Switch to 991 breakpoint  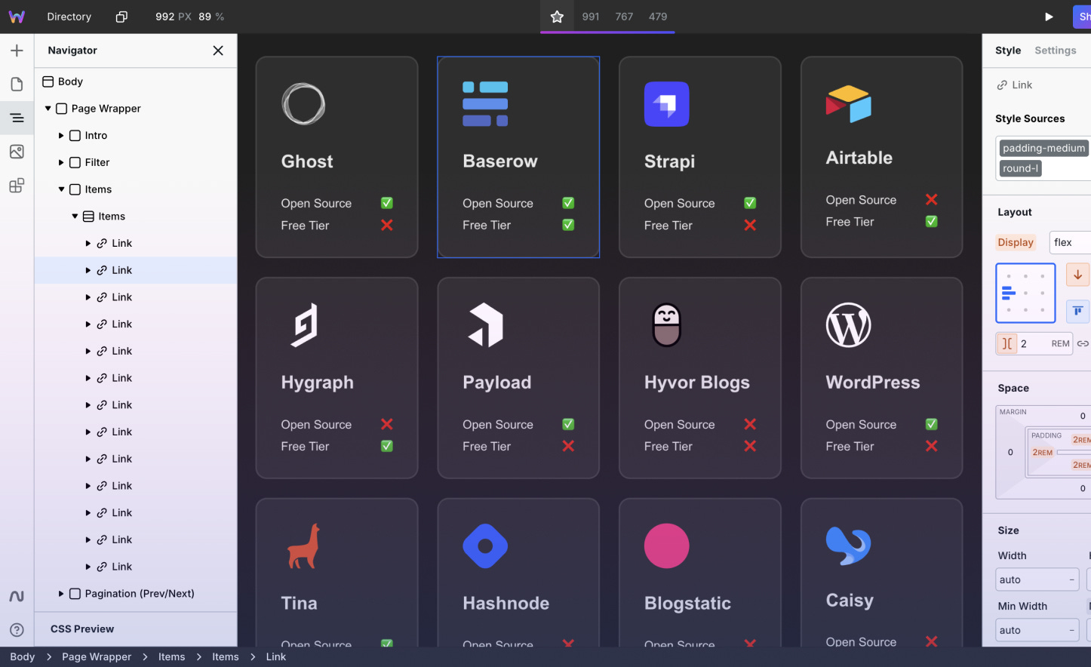pyautogui.click(x=591, y=17)
